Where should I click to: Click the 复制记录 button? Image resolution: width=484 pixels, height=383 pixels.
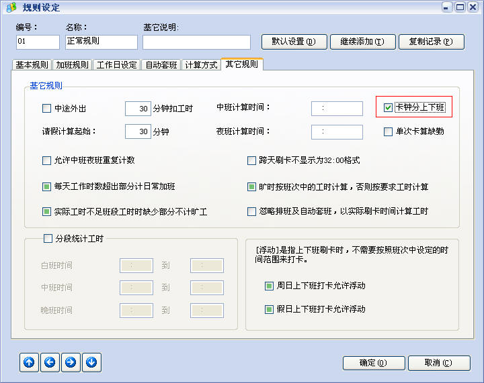click(x=431, y=42)
